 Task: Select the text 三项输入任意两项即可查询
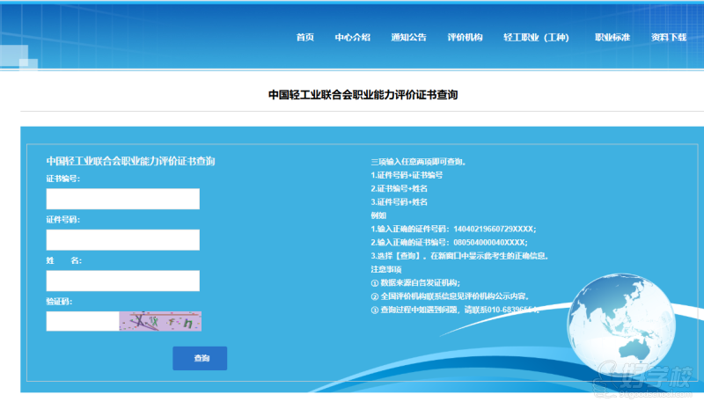pyautogui.click(x=419, y=162)
